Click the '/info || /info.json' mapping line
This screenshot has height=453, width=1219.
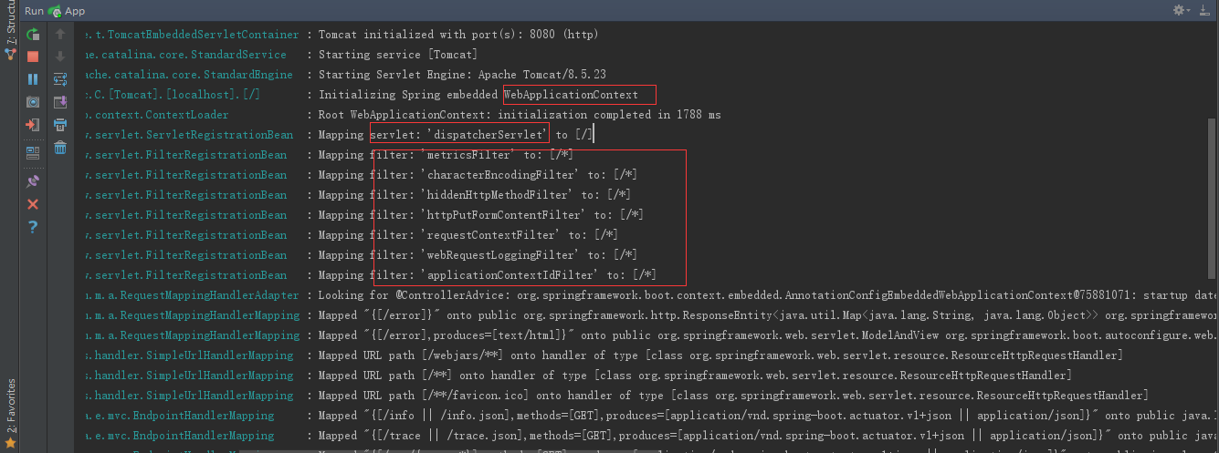pos(768,416)
